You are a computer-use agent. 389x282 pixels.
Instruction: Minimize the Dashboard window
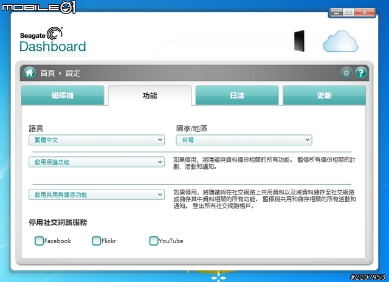click(336, 12)
